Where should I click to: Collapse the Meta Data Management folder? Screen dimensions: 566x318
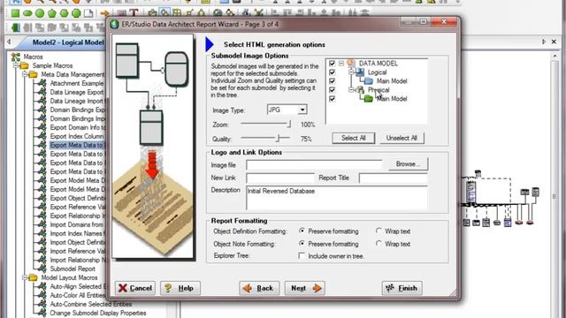click(25, 74)
